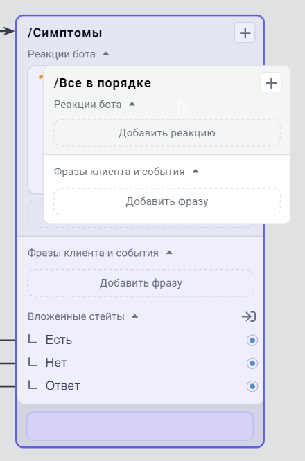Screen dimensions: 305x461
Task: Click the /Все в порядке state title
Action: tap(102, 83)
